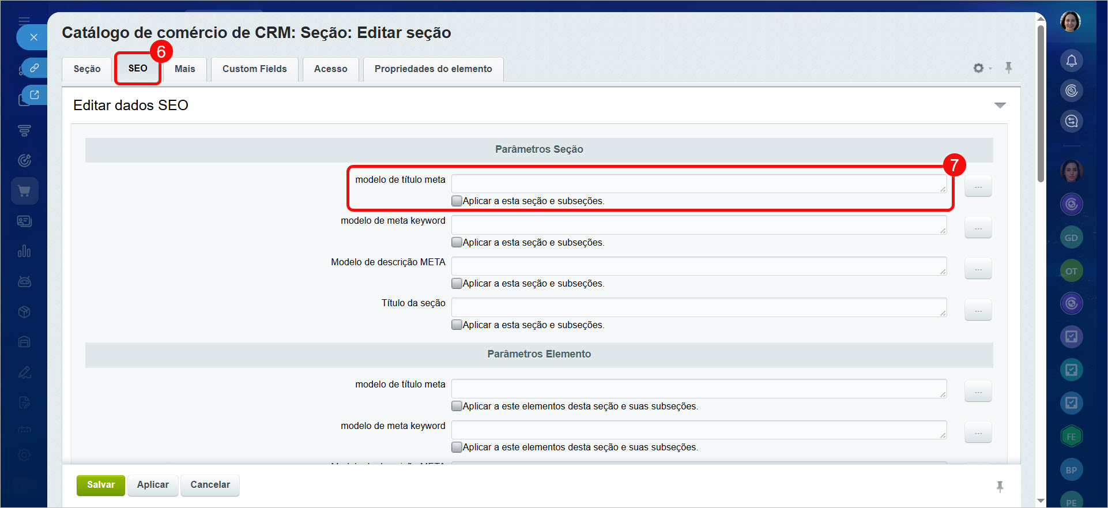The image size is (1108, 508).
Task: Open the GD avatar in right sidebar
Action: pos(1071,238)
